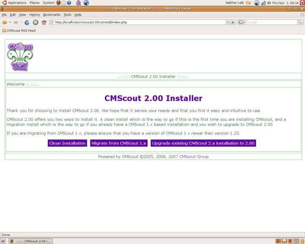Switch to the first workspace in the switcher

click(x=278, y=241)
